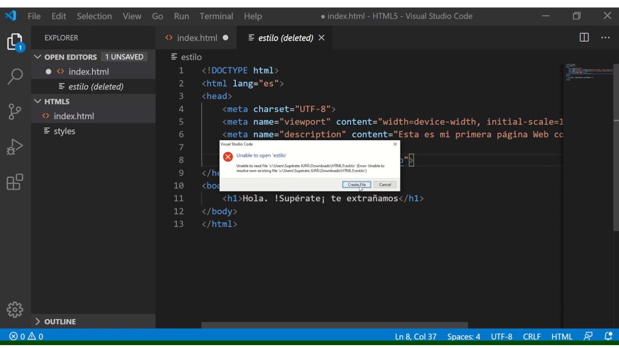
Task: Click line number 1 in gutter
Action: 181,71
